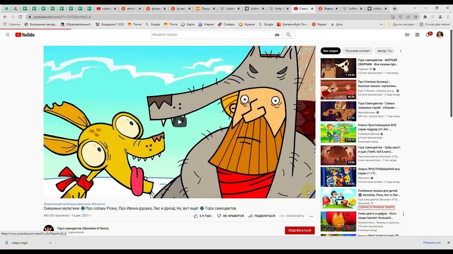Viewport: 453px width, 254px height.
Task: Click the page vertical scrollbar
Action: point(451,74)
